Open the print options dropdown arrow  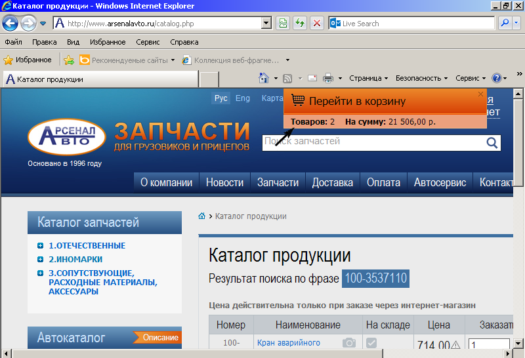point(340,78)
